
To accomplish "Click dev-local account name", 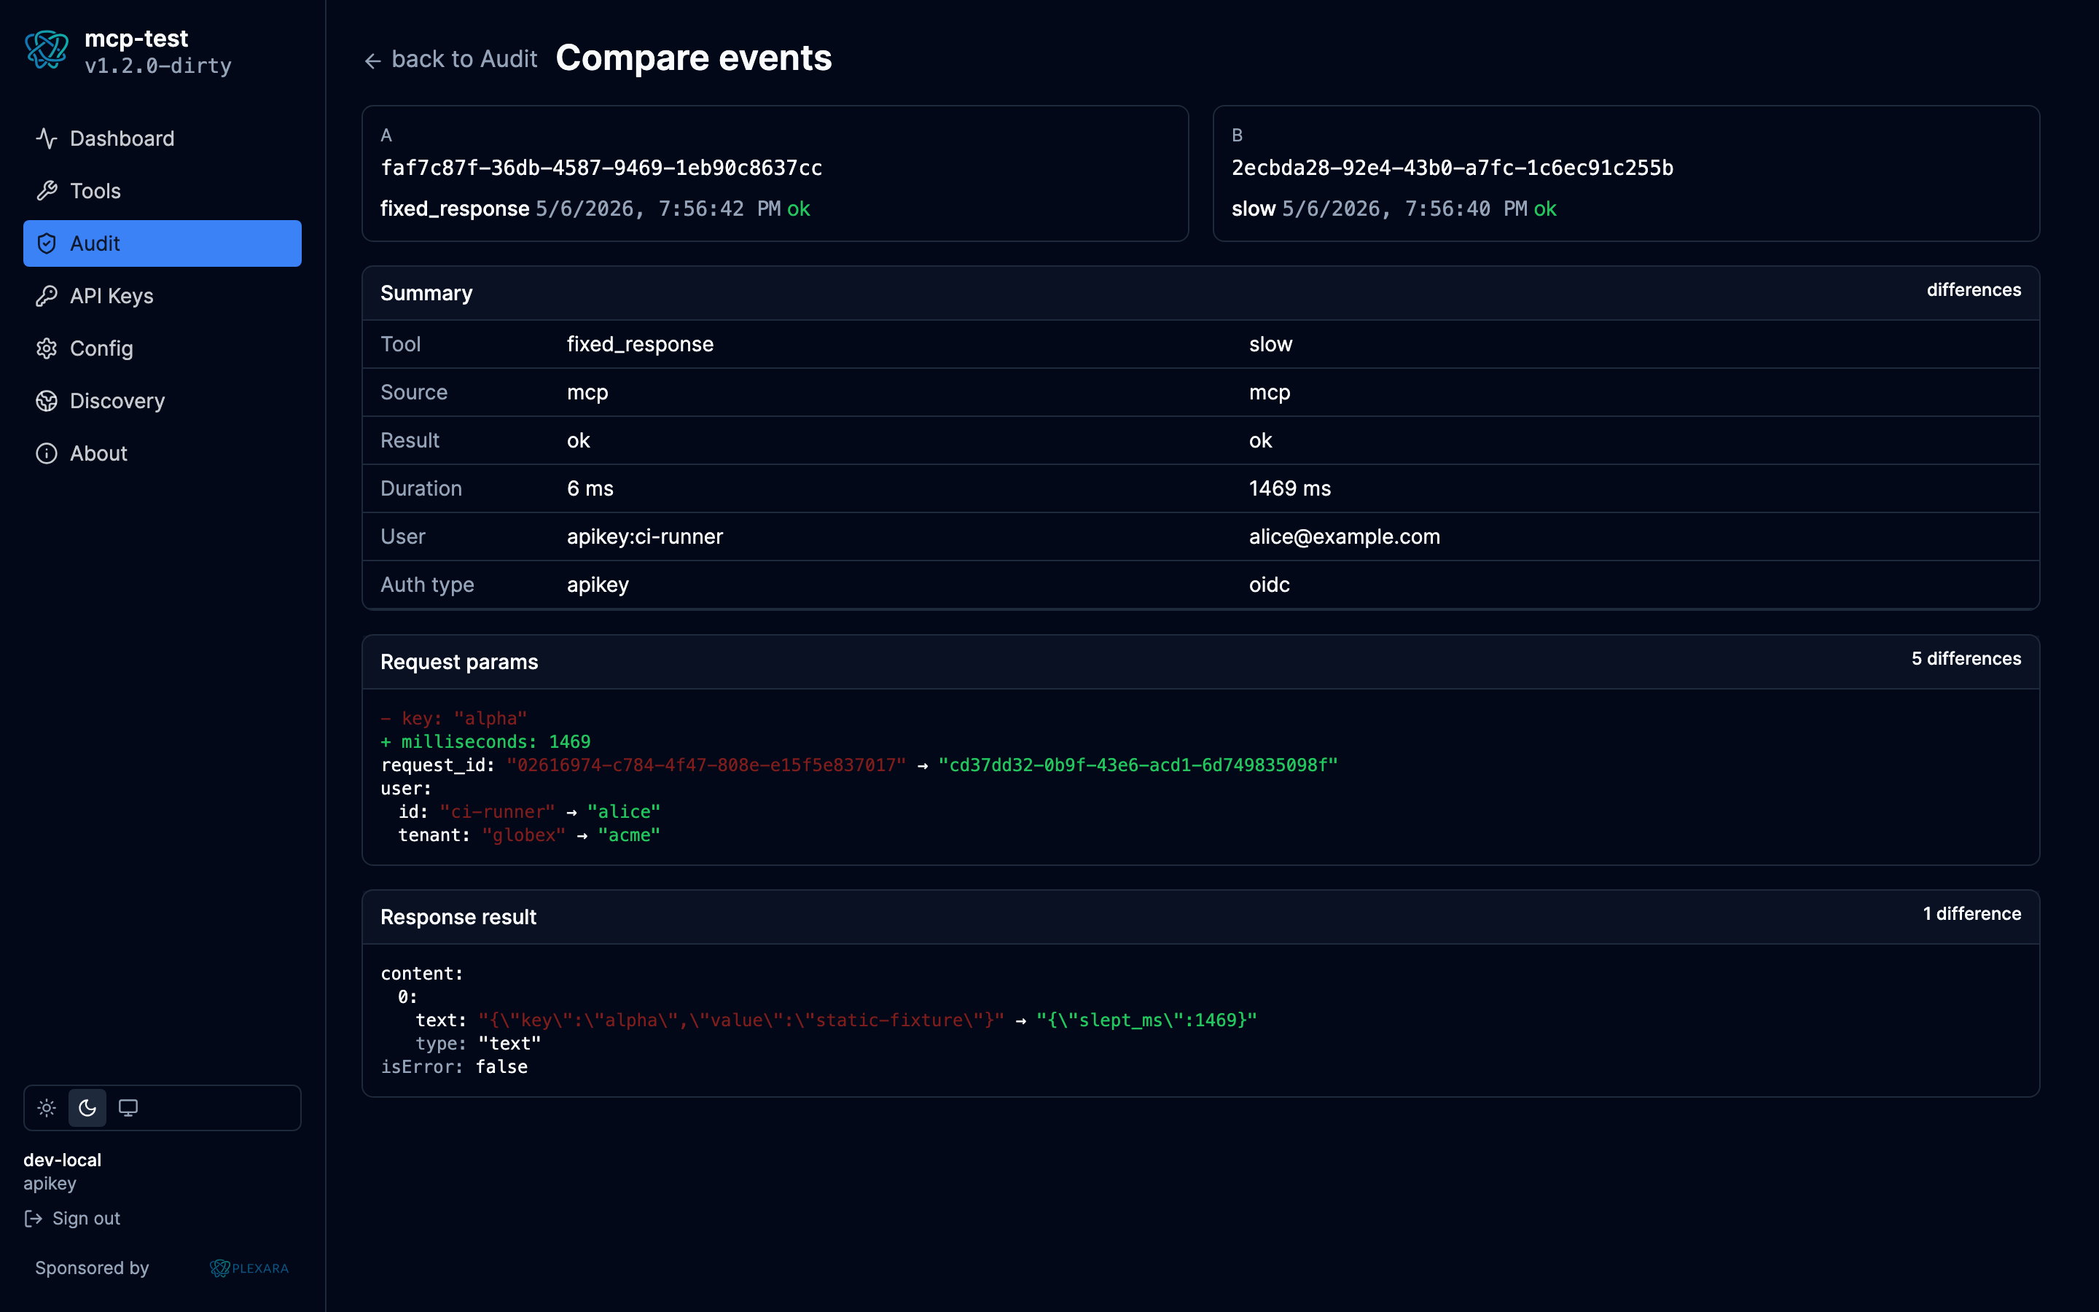I will pyautogui.click(x=63, y=1160).
